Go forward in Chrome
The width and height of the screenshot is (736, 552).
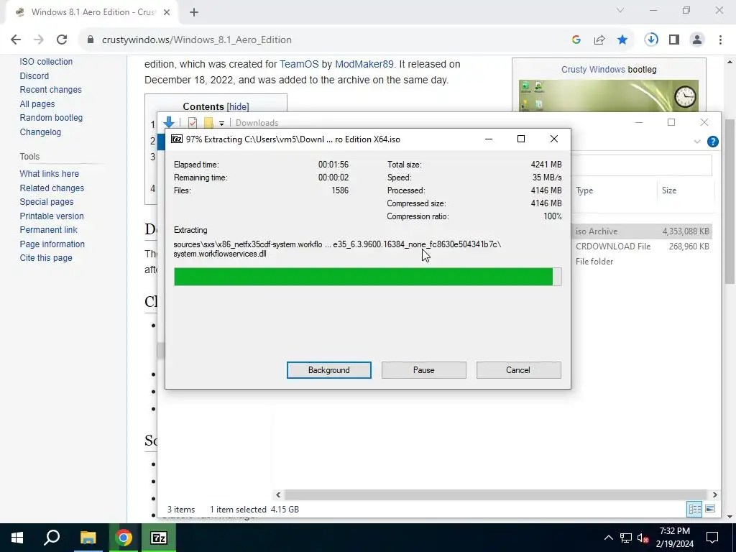tap(39, 40)
